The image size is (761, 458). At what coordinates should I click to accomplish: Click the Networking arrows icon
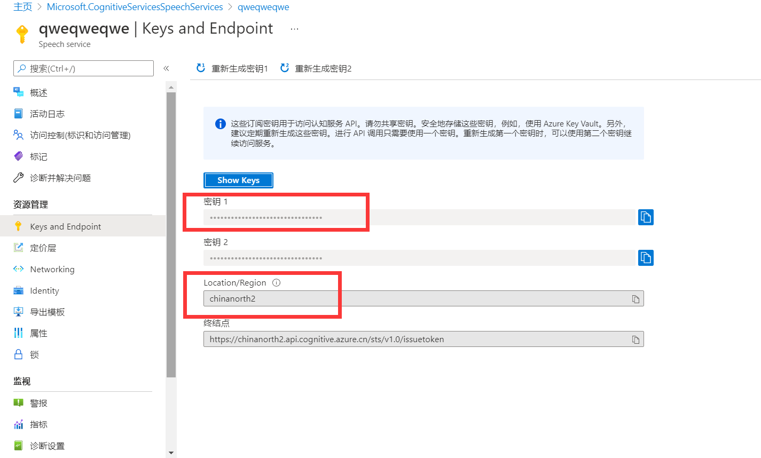[x=18, y=269]
